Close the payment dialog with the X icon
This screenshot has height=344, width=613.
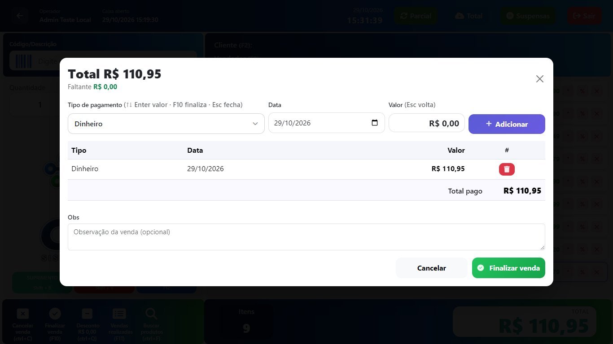coord(540,79)
